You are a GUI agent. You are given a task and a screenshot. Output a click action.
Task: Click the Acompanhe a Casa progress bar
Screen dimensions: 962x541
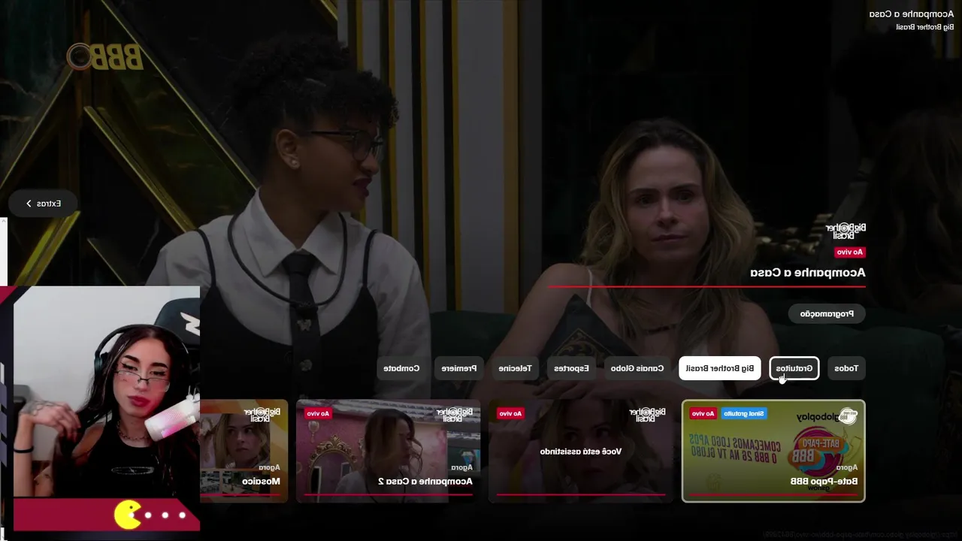pos(707,286)
